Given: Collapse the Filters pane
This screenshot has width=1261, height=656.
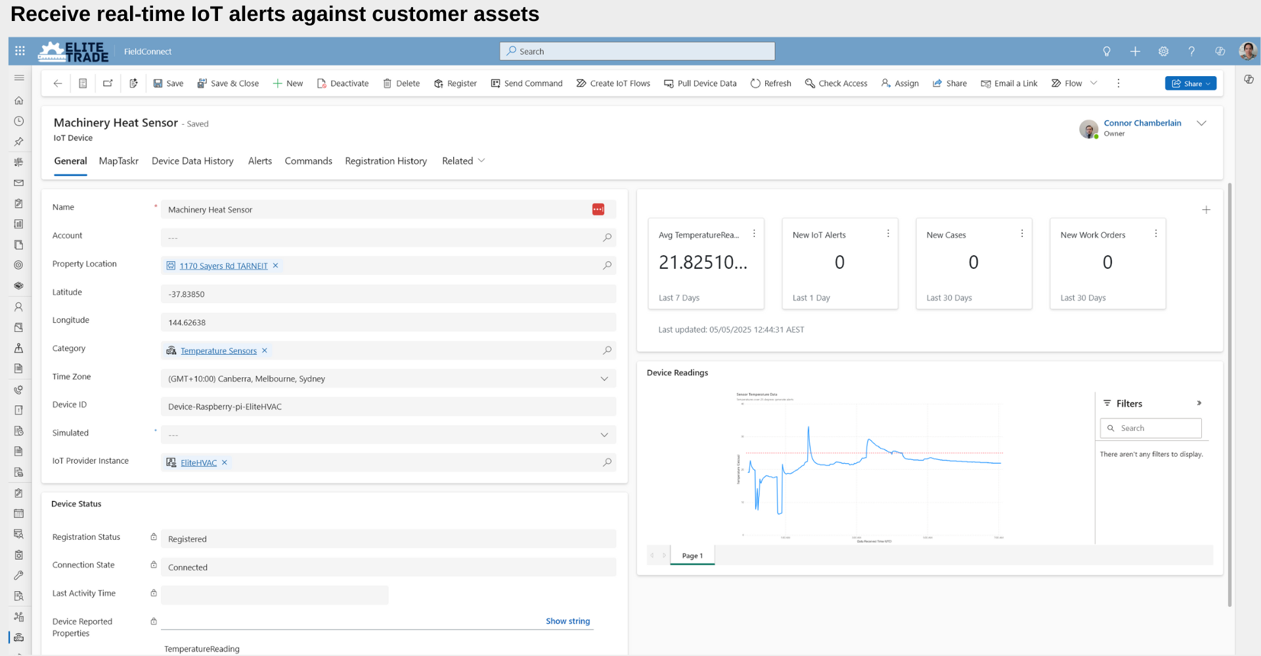Looking at the screenshot, I should pos(1199,403).
